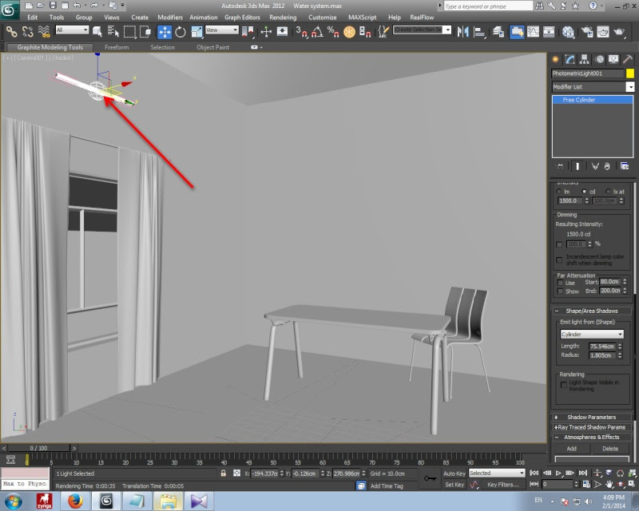Switch to the Object Paint ribbon tab
639x511 pixels.
tap(212, 47)
